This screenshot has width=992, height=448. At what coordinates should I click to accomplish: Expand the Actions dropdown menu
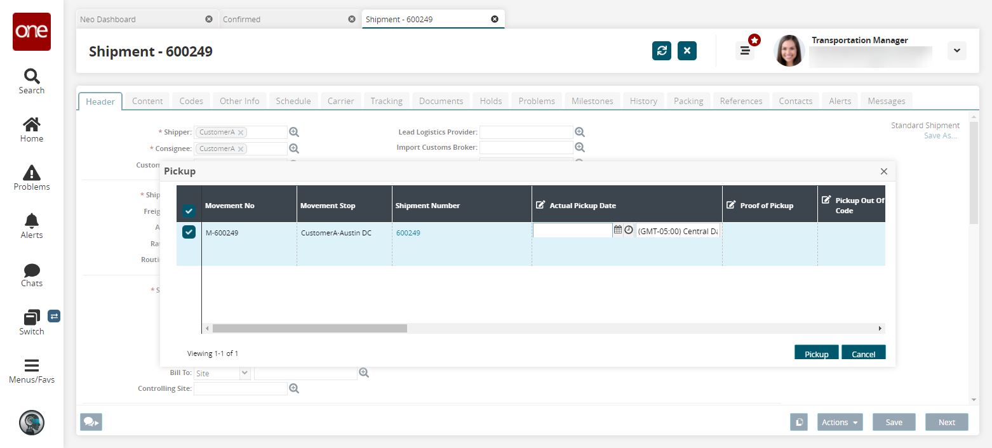(840, 422)
